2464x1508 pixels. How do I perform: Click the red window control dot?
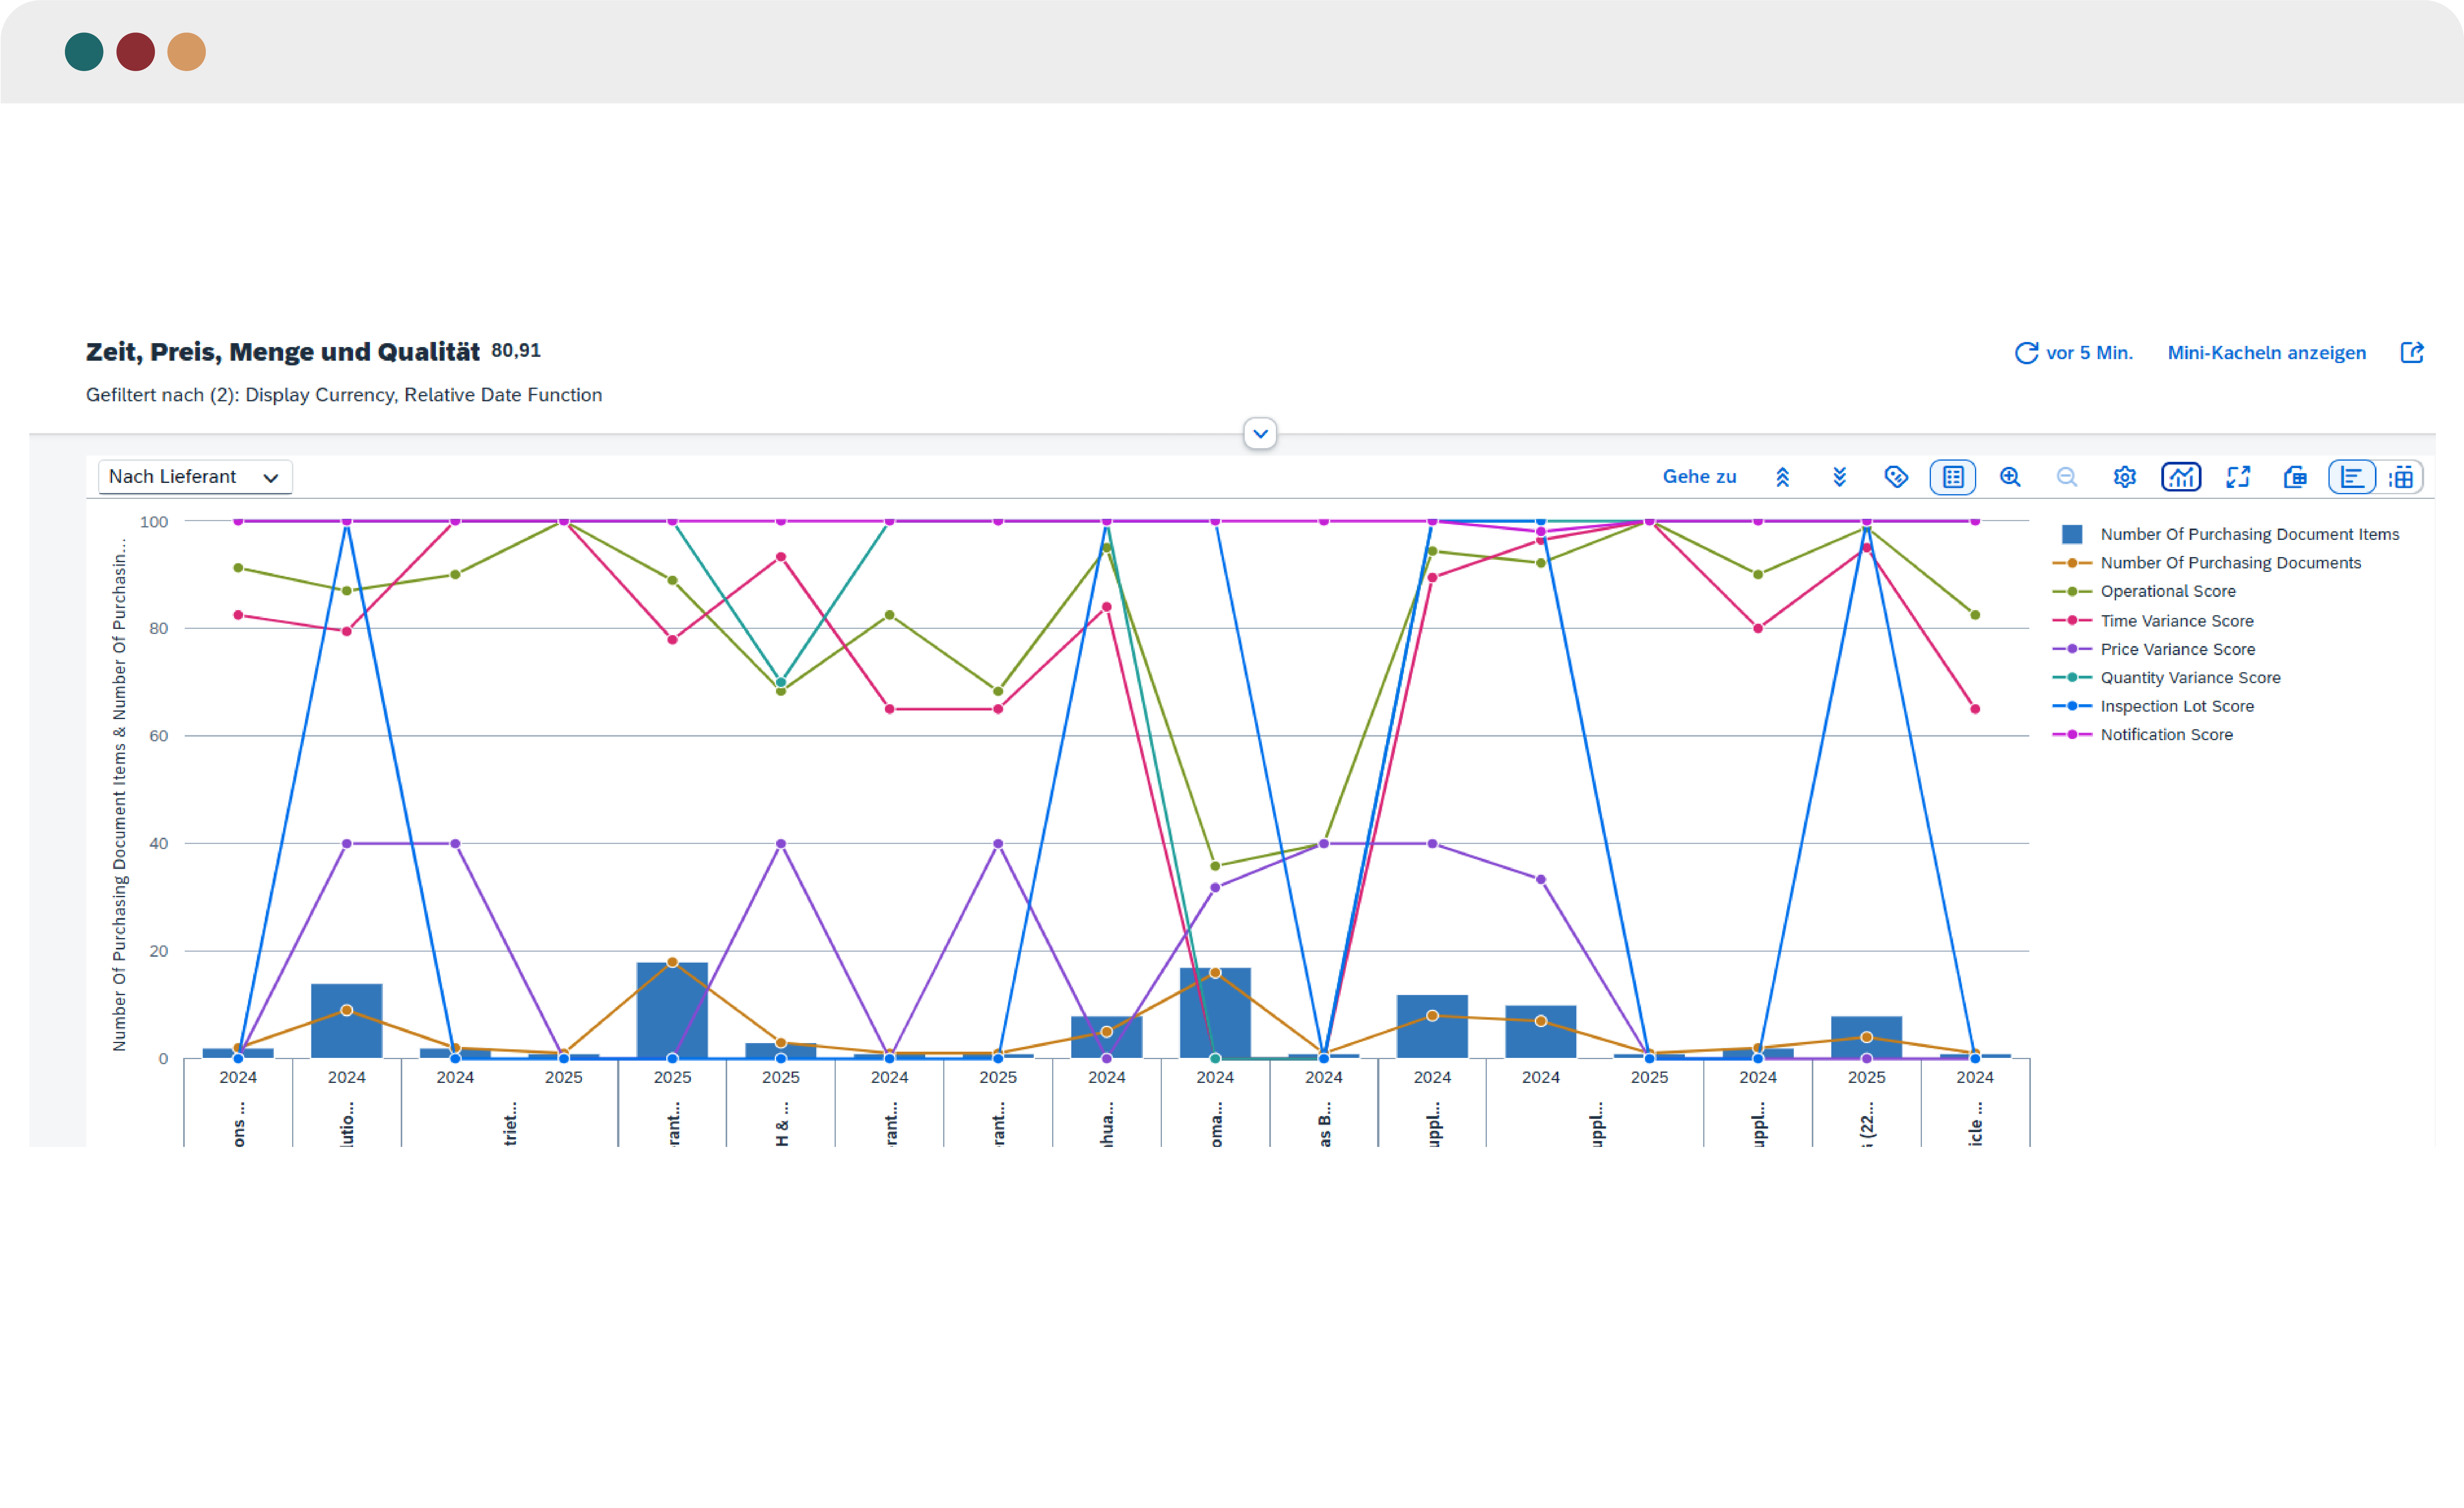pos(135,52)
